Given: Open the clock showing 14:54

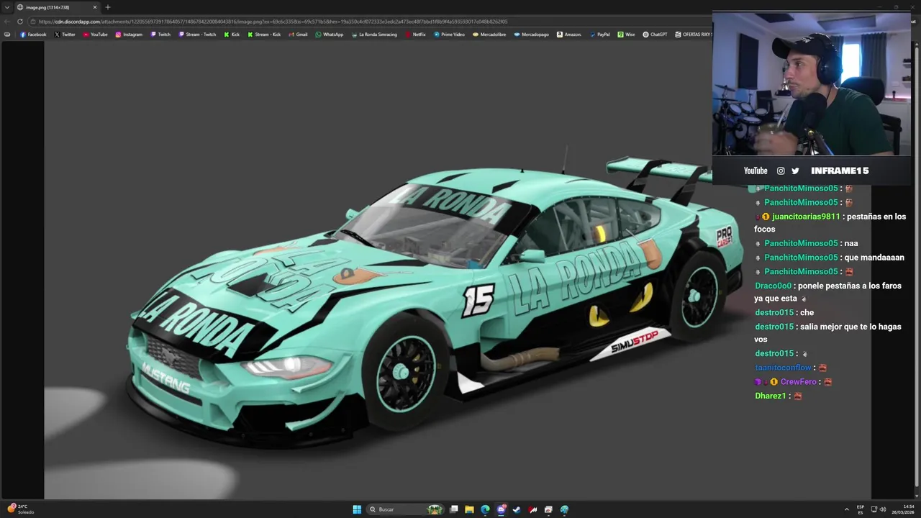Looking at the screenshot, I should pyautogui.click(x=903, y=509).
